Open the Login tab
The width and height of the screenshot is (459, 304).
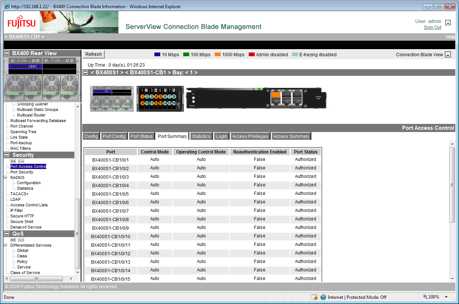click(x=221, y=136)
